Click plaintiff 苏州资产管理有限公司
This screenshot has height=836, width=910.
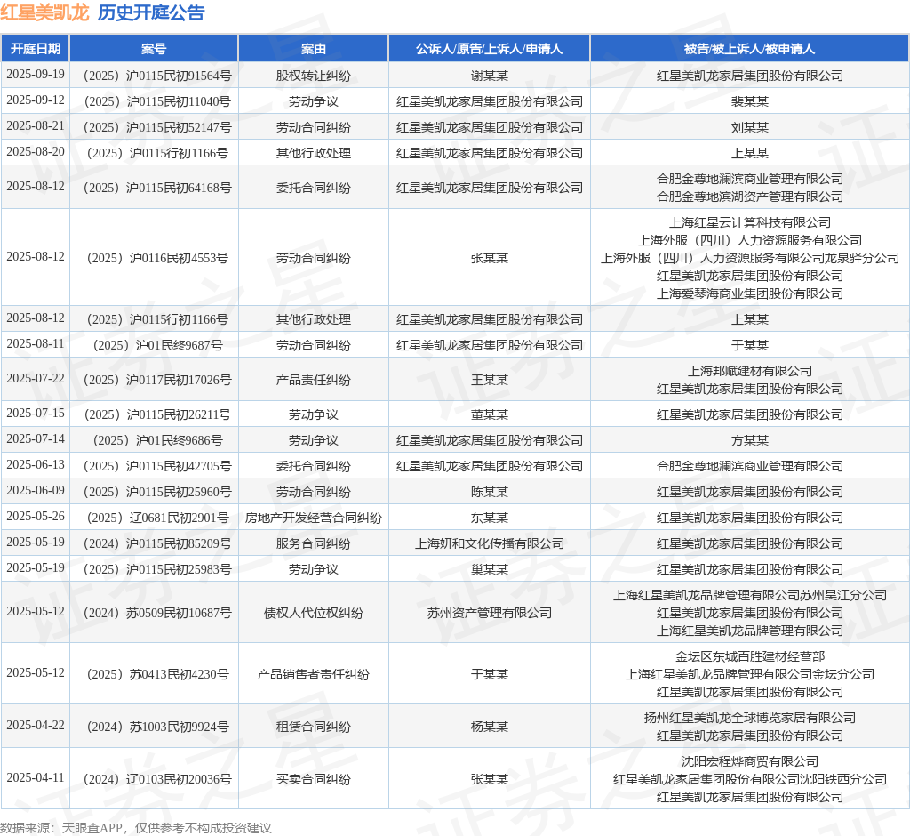pyautogui.click(x=490, y=613)
